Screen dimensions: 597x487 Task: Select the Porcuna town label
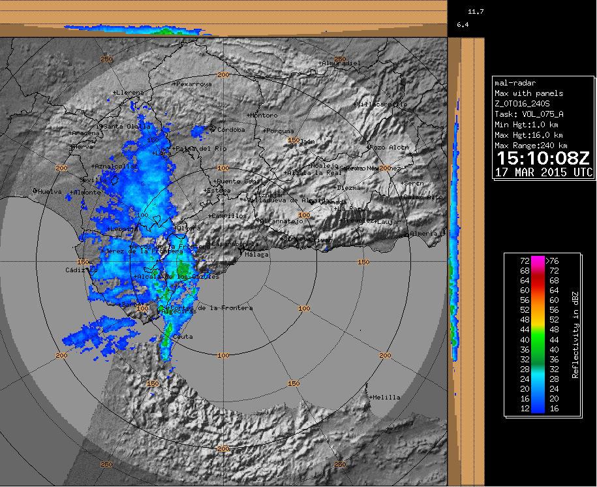pyautogui.click(x=279, y=131)
